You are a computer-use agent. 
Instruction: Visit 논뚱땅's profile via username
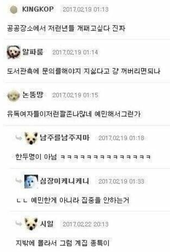click(x=33, y=95)
